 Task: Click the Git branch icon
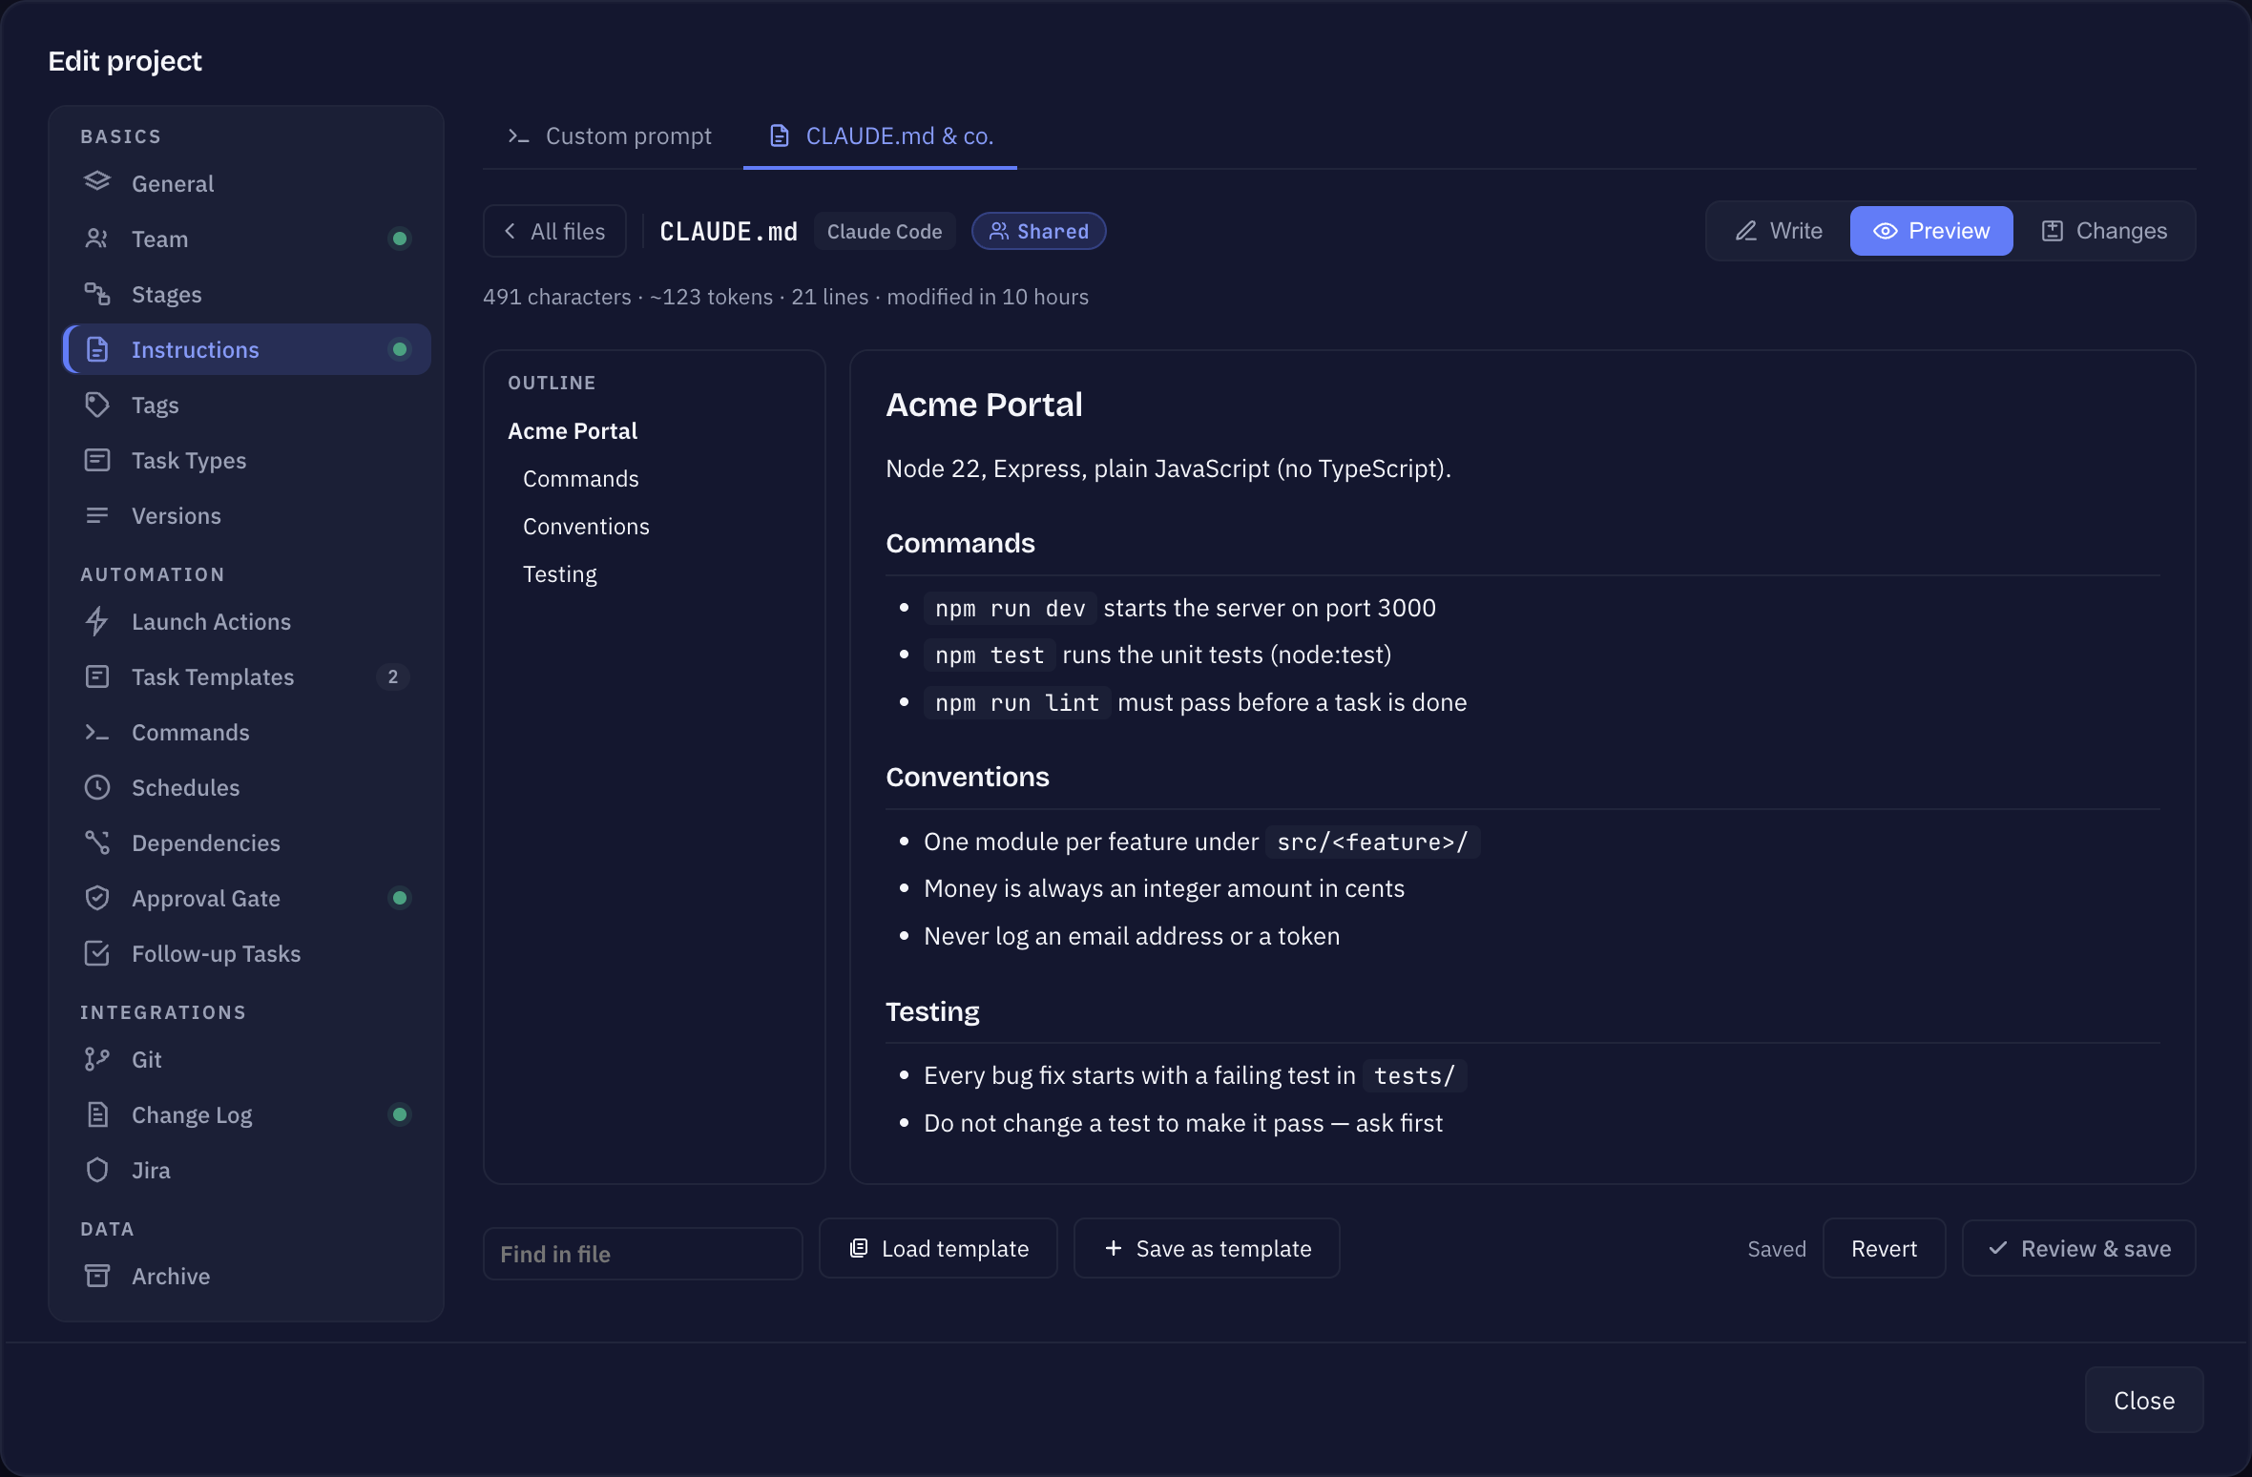click(97, 1058)
